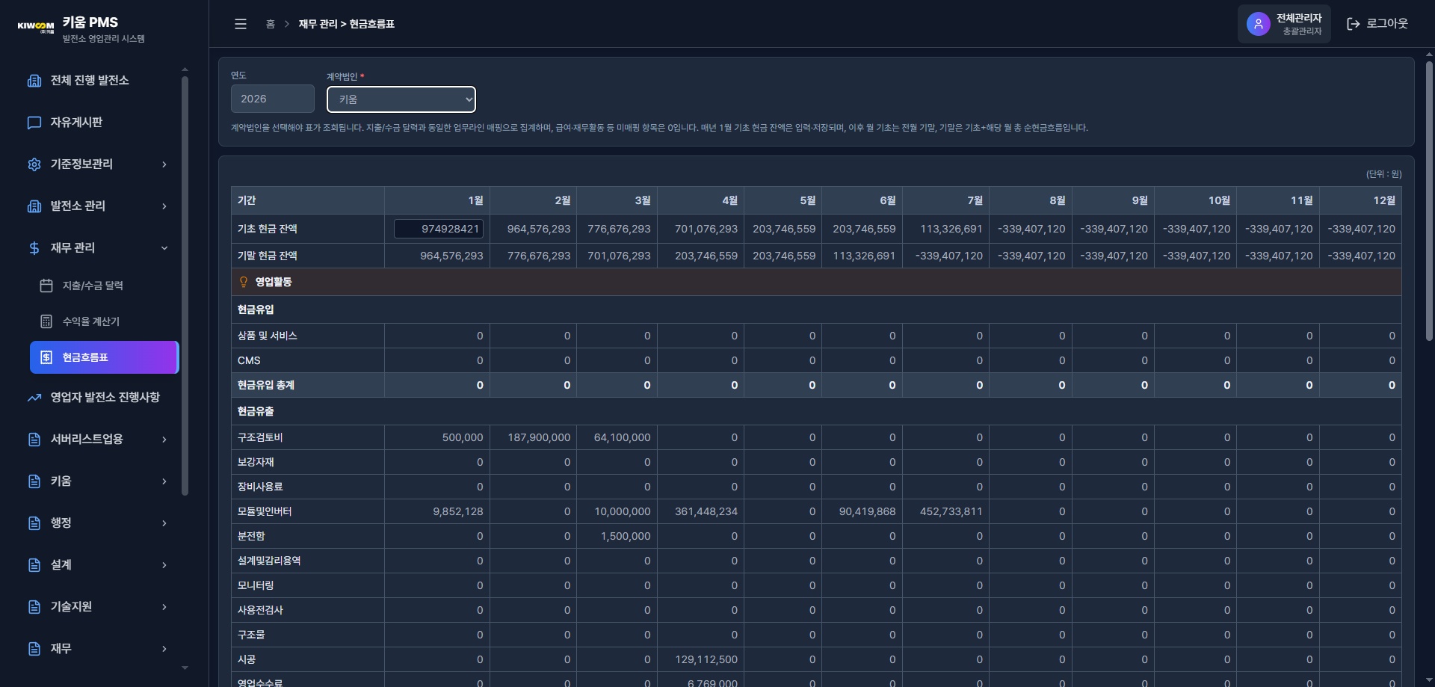This screenshot has height=687, width=1435.
Task: Select 현금흐름표 submenu item
Action: [104, 357]
